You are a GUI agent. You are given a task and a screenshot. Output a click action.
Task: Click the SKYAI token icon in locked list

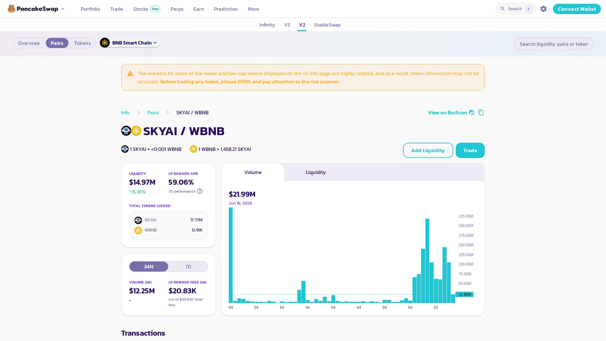click(138, 220)
